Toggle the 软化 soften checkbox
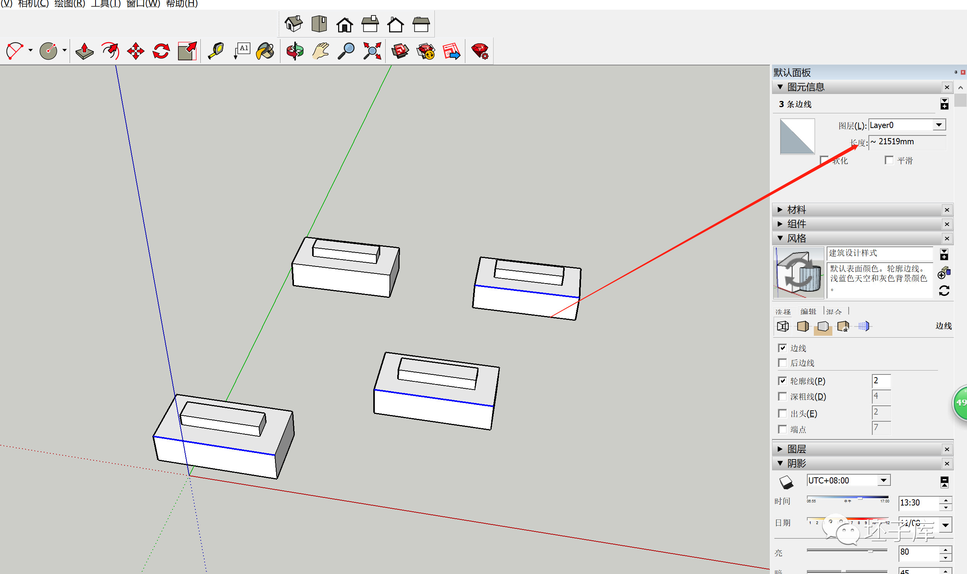The height and width of the screenshot is (574, 967). point(824,160)
